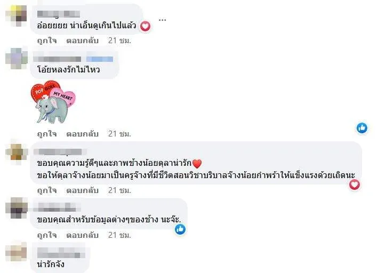Reply to the อ๋อยยยย น่าเอ็นดู comment
Image resolution: width=386 pixels, height=273 pixels.
(x=82, y=41)
